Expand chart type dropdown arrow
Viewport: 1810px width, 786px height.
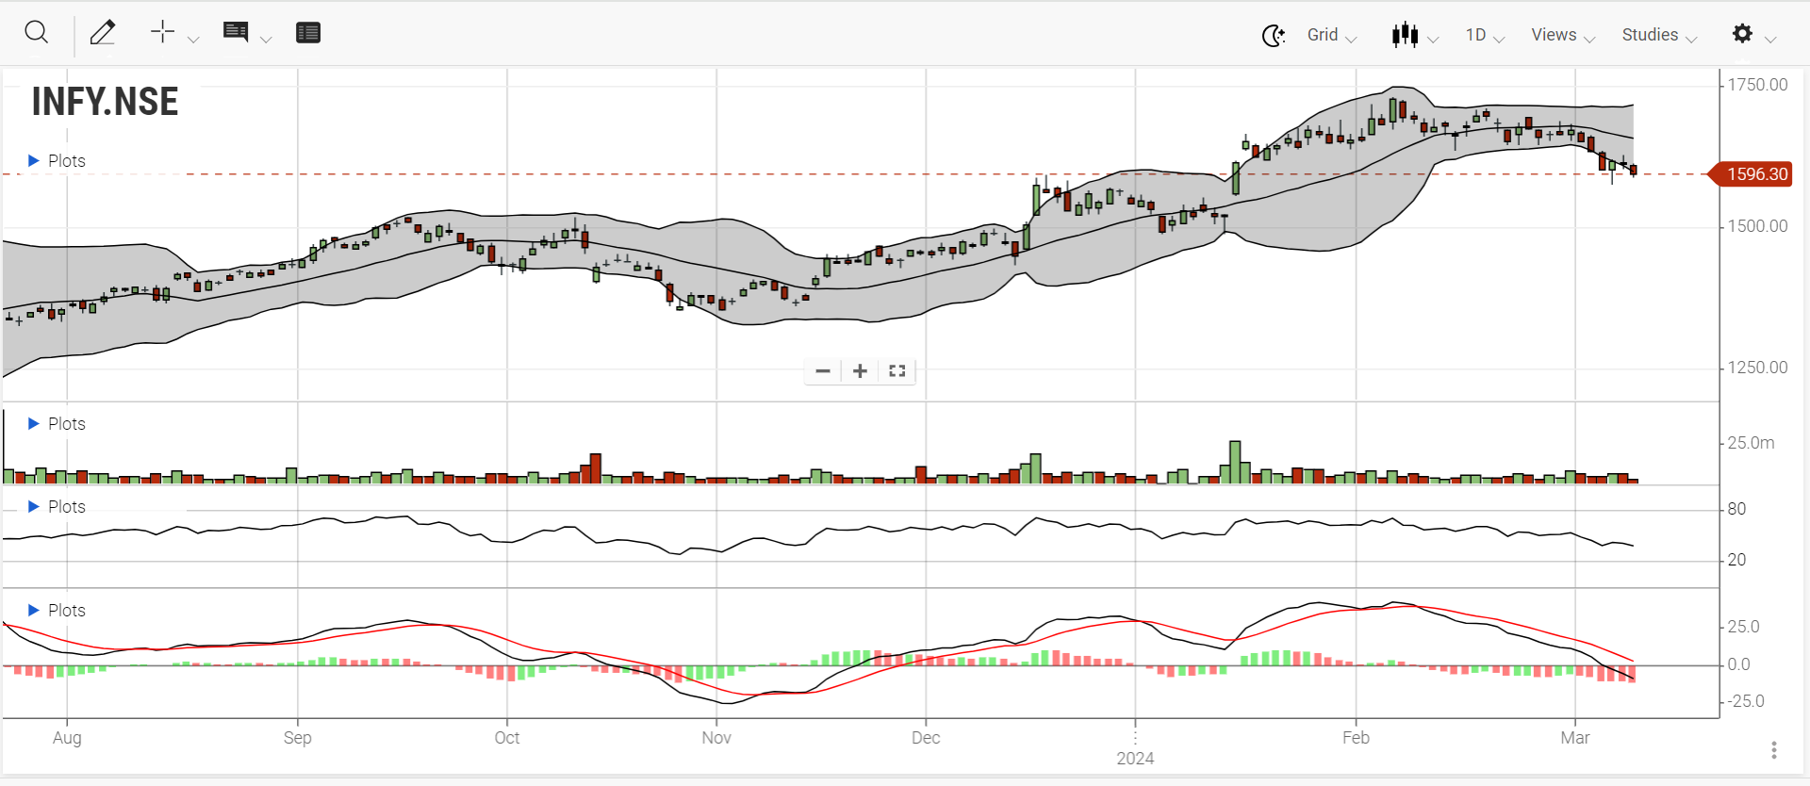pos(1433,40)
